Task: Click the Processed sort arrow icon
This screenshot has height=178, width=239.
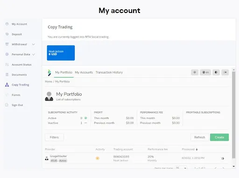Action: pyautogui.click(x=197, y=149)
